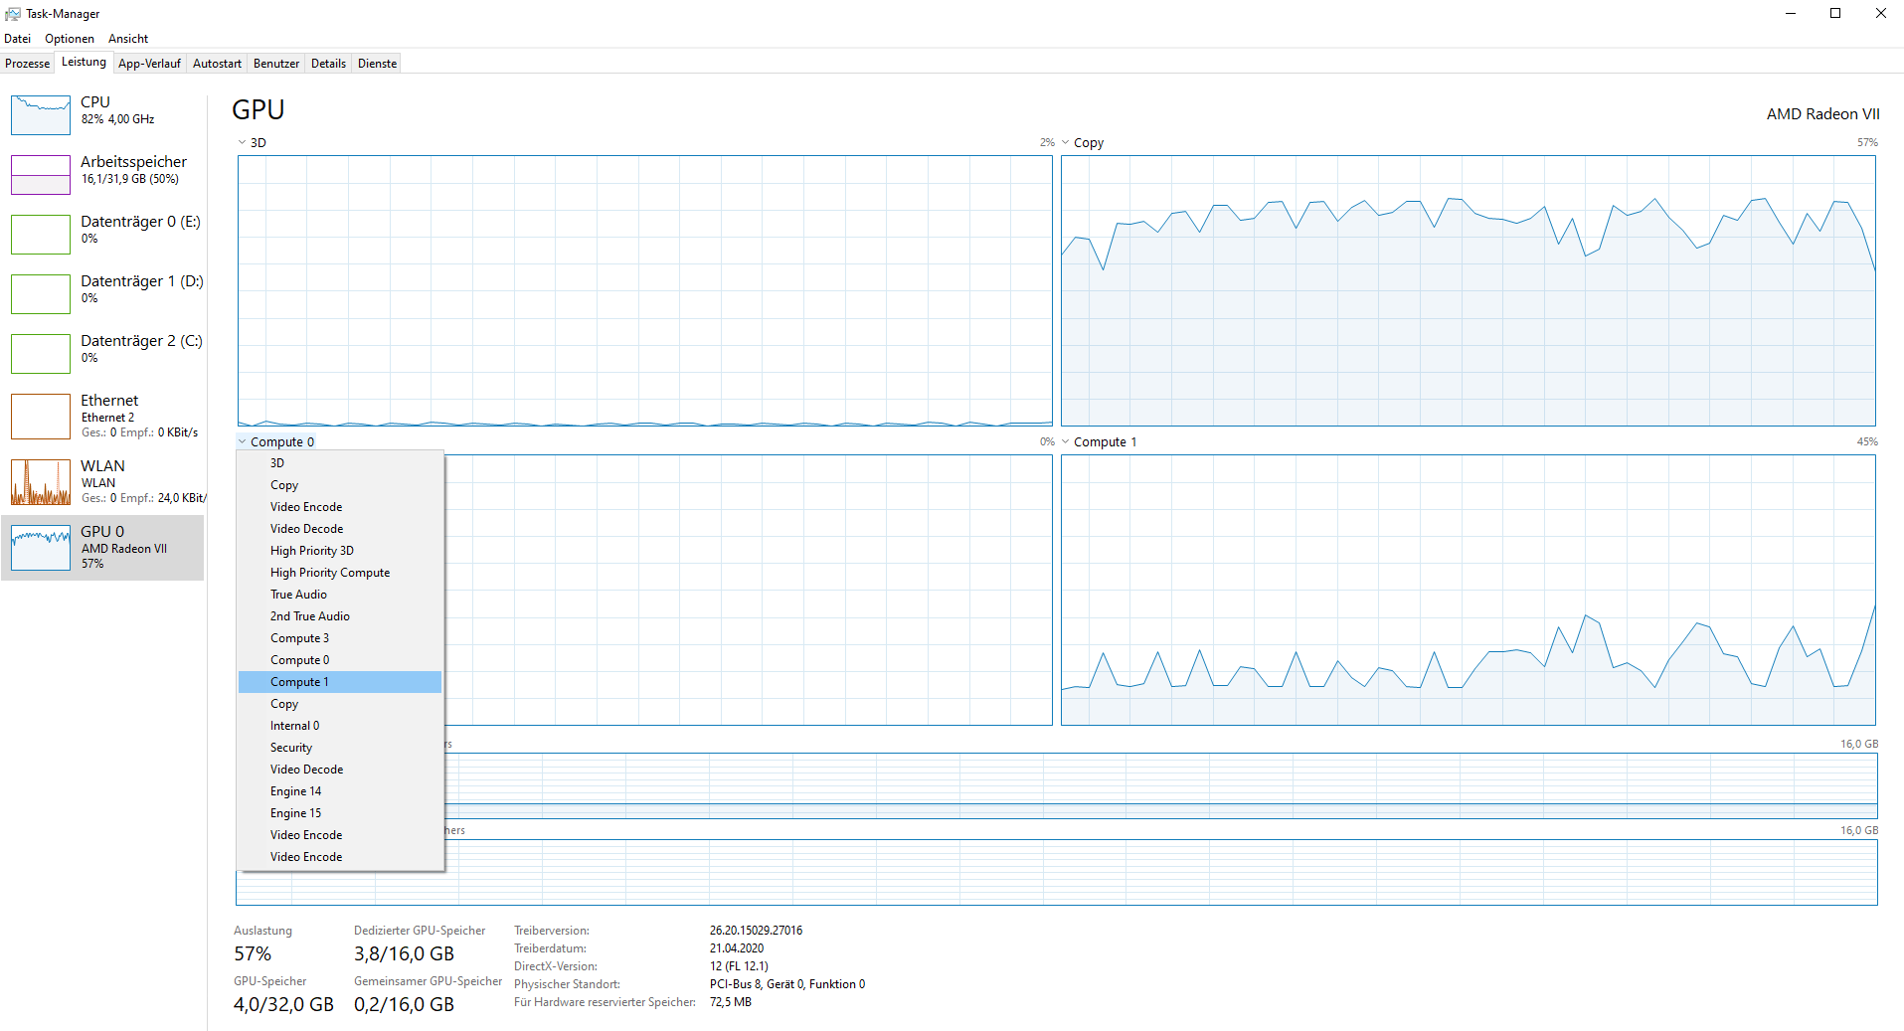The width and height of the screenshot is (1904, 1031).
Task: Open the Details tab
Action: coord(328,64)
